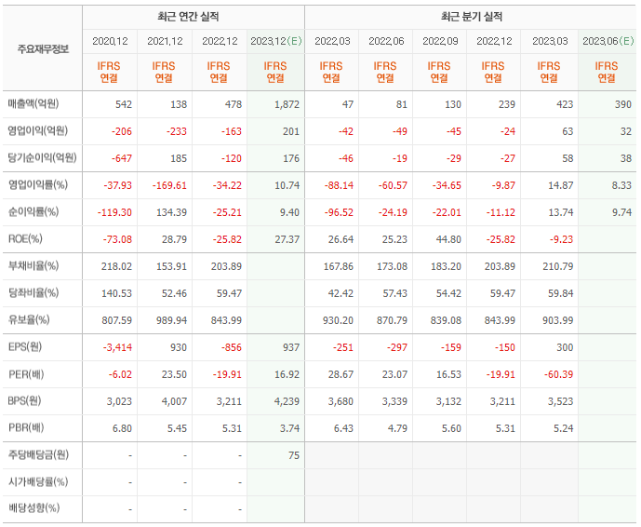Click the 140.53 quick ratio value
Viewport: 641px width, 527px height.
(117, 294)
